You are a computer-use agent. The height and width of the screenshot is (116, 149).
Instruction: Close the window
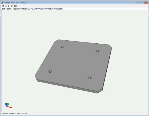[x=146, y=3]
